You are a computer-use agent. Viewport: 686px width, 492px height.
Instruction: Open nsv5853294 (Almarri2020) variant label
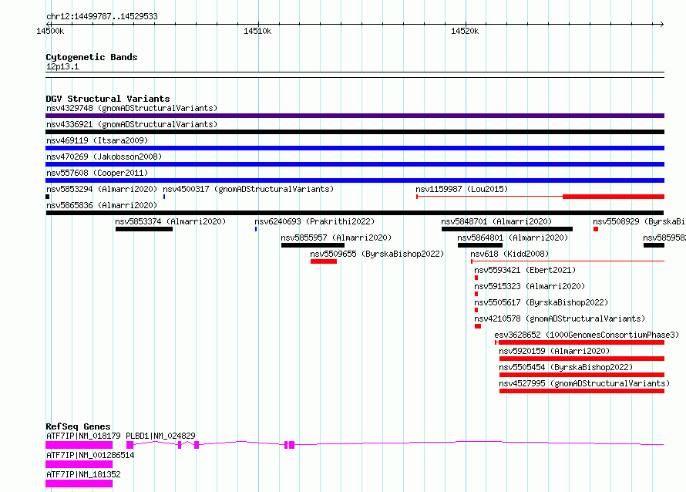coord(102,189)
